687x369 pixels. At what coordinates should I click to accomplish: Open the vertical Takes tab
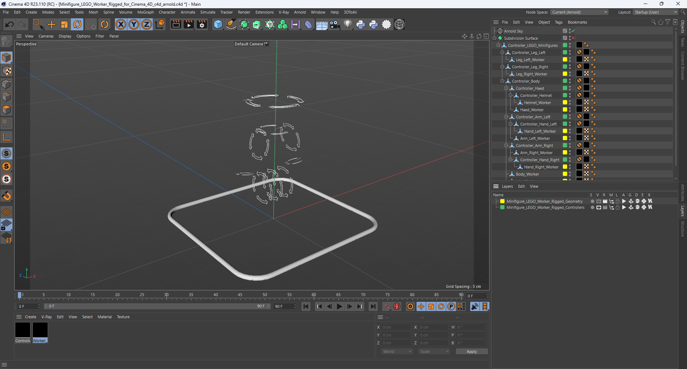coord(683,42)
